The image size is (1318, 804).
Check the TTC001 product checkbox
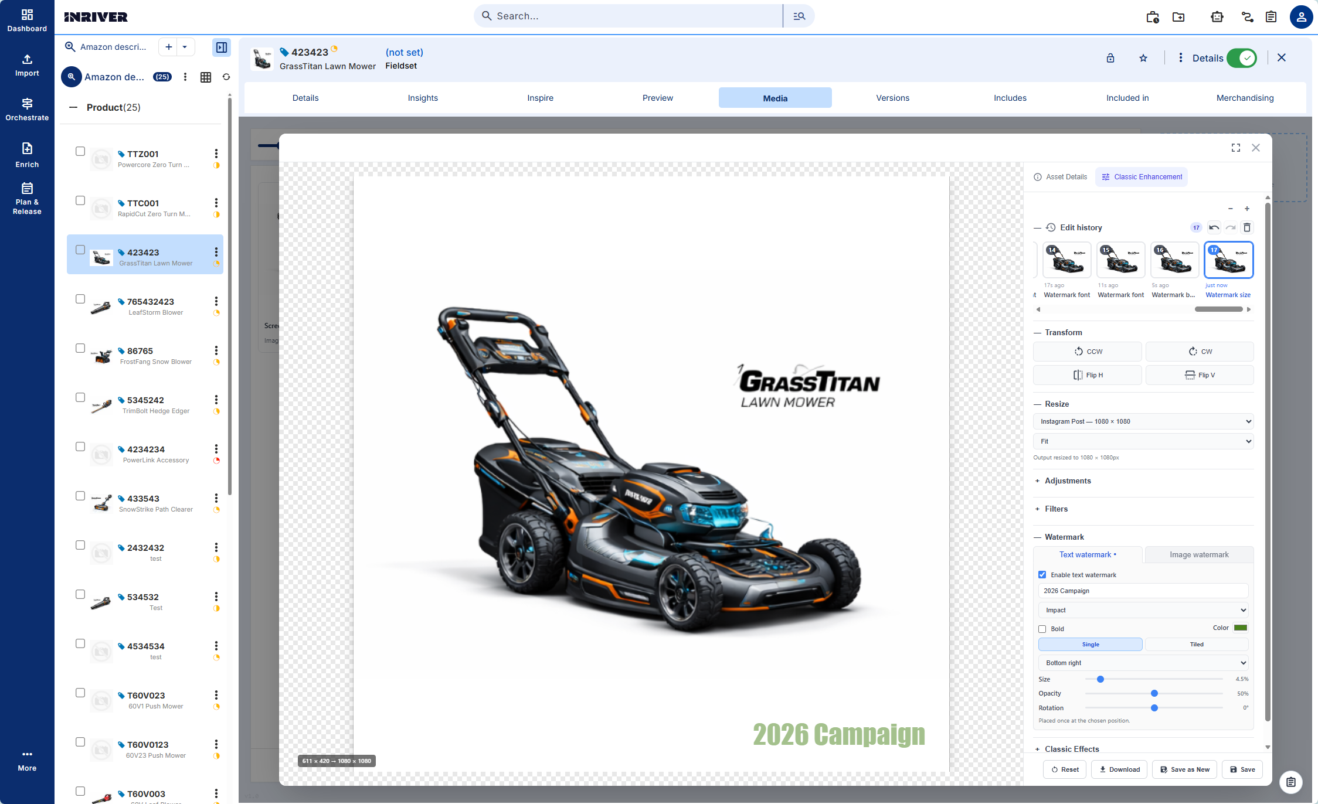(80, 200)
